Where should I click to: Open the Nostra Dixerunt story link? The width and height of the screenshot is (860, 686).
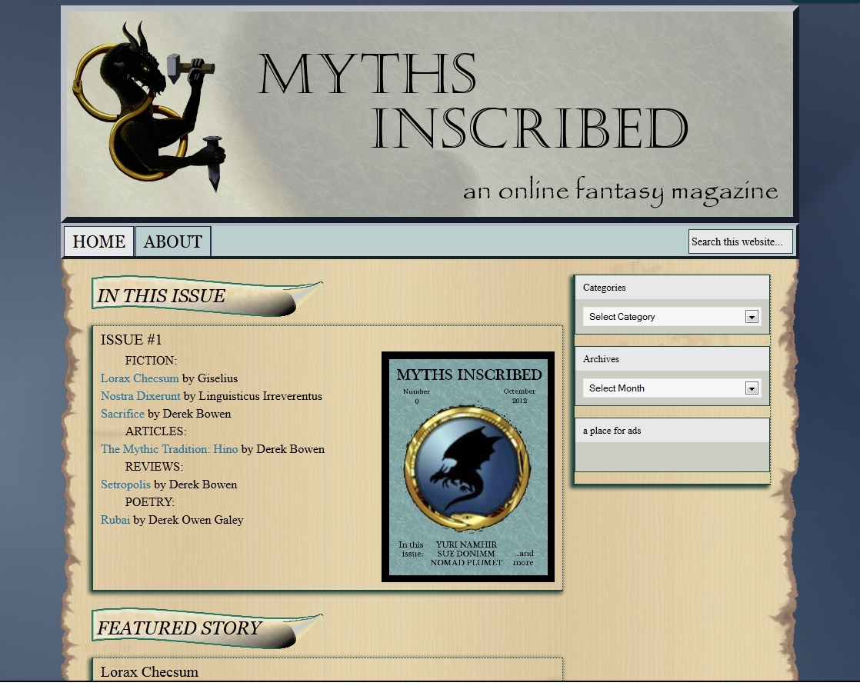[x=140, y=396]
